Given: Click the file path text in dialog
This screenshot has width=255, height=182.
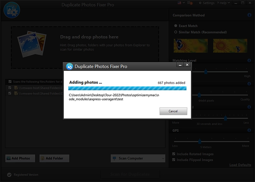Looking at the screenshot, I should click(114, 97).
